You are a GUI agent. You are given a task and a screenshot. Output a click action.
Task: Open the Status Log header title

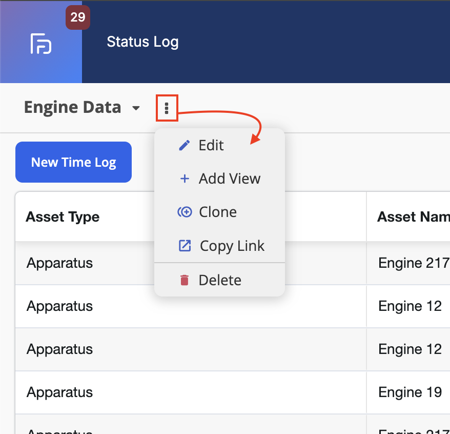pos(142,42)
